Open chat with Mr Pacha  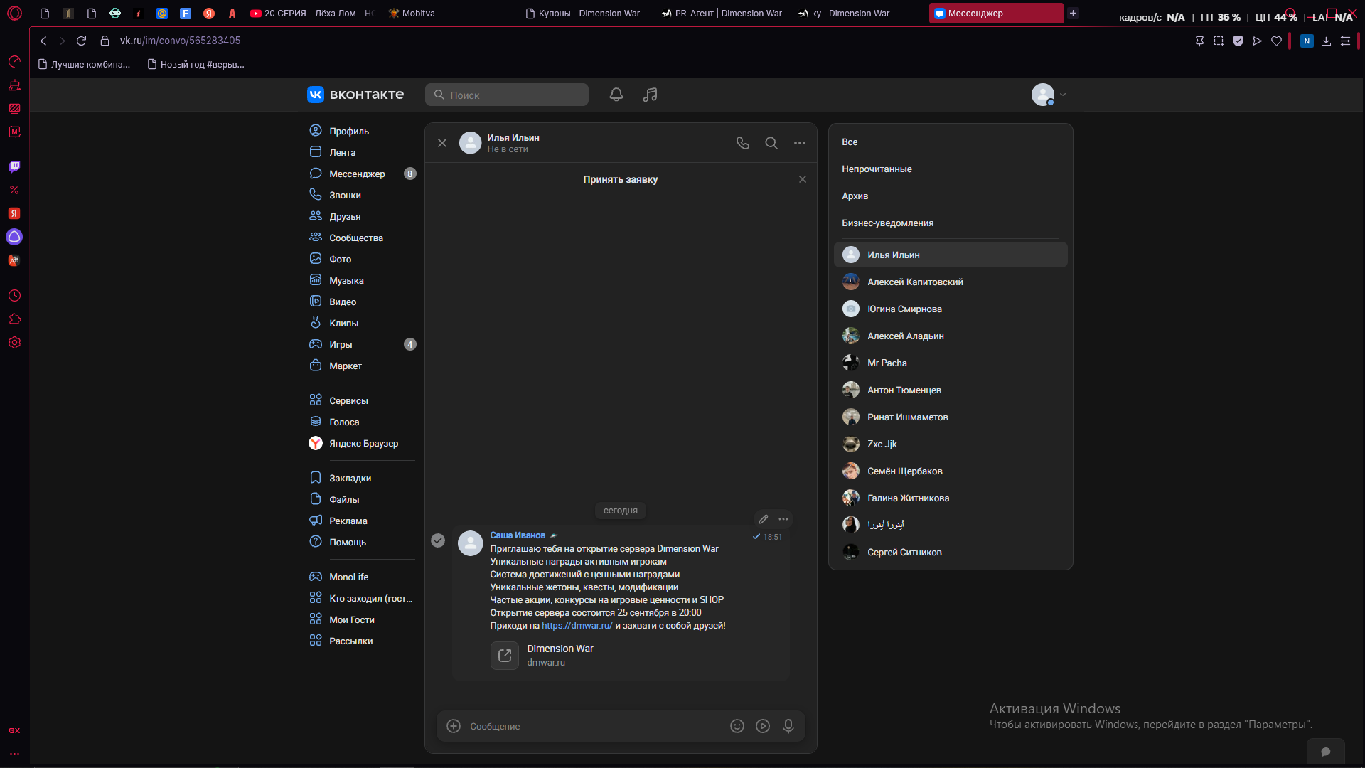(x=951, y=363)
